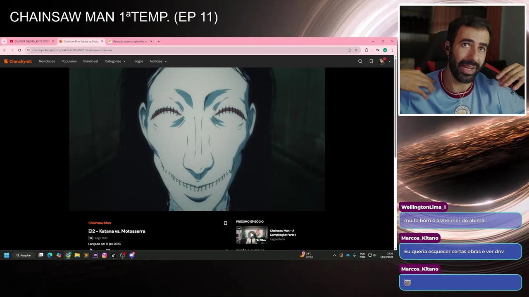The width and height of the screenshot is (529, 297).
Task: Open the weather widget showing 24°C
Action: pyautogui.click(x=307, y=255)
